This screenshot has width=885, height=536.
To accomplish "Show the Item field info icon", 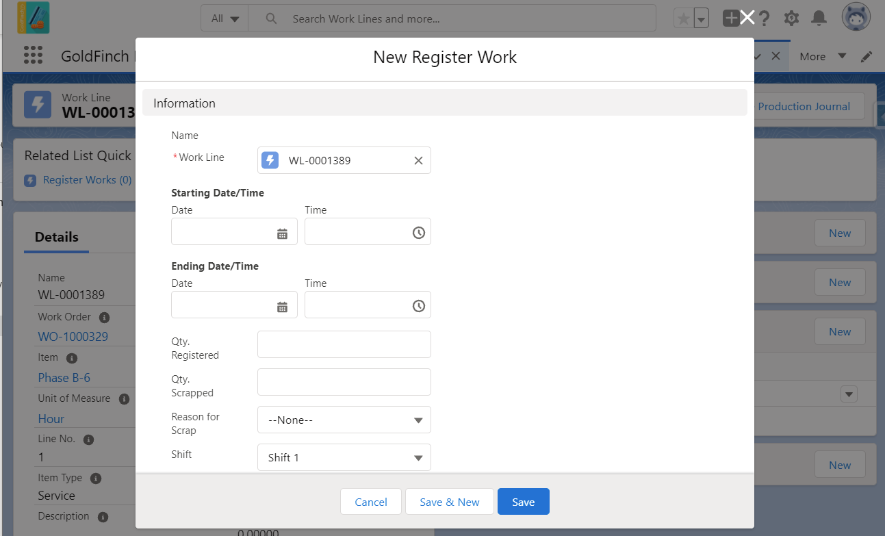I will coord(72,358).
